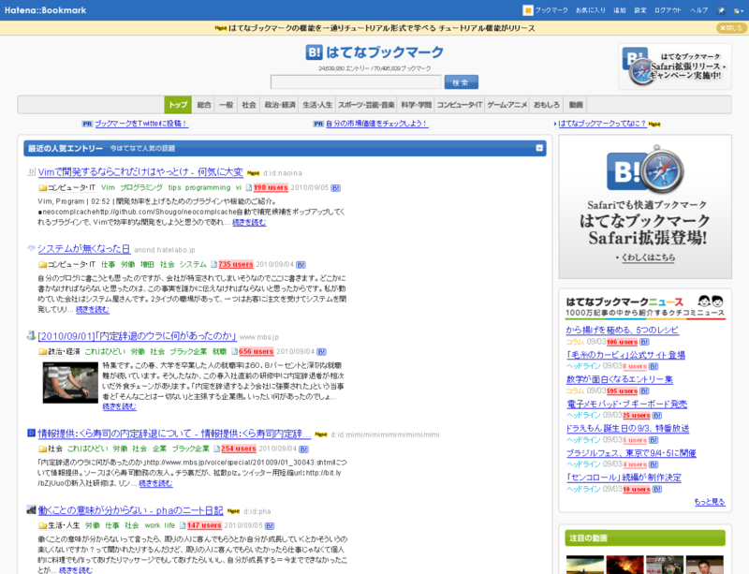Open the 設定 menu in the top bar
Image resolution: width=749 pixels, height=574 pixels.
pyautogui.click(x=639, y=10)
